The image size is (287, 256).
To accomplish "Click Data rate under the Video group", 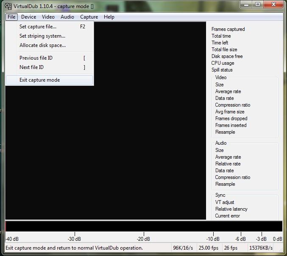I will pos(225,98).
